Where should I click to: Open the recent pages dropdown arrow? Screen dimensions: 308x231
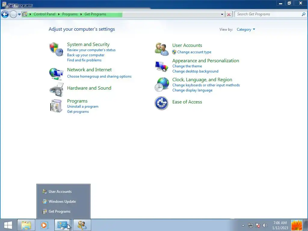[19, 14]
